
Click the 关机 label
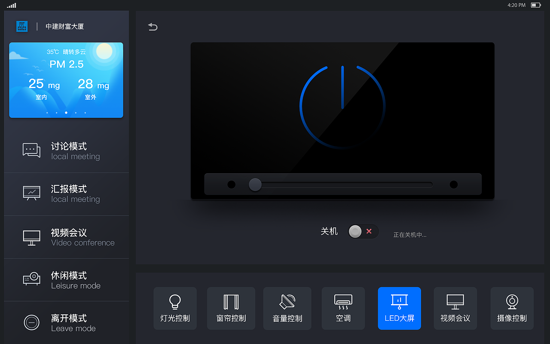tap(329, 231)
